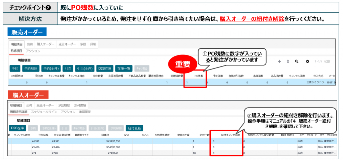Viewport: 343px width, 160px height.
Task: Click the PO残数 column header
Action: tap(199, 76)
